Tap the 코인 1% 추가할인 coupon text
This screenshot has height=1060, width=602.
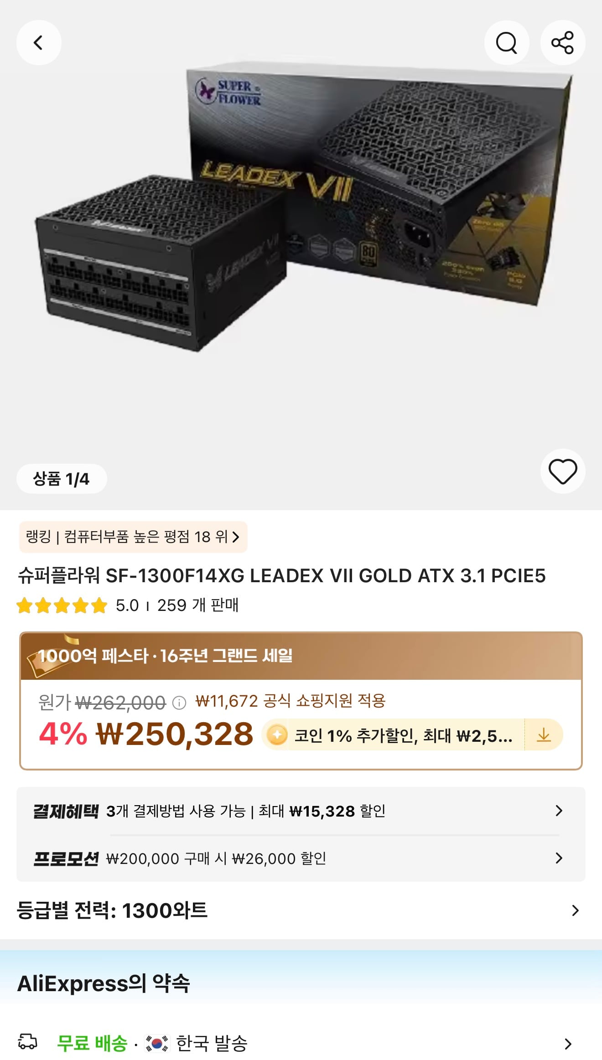[403, 735]
